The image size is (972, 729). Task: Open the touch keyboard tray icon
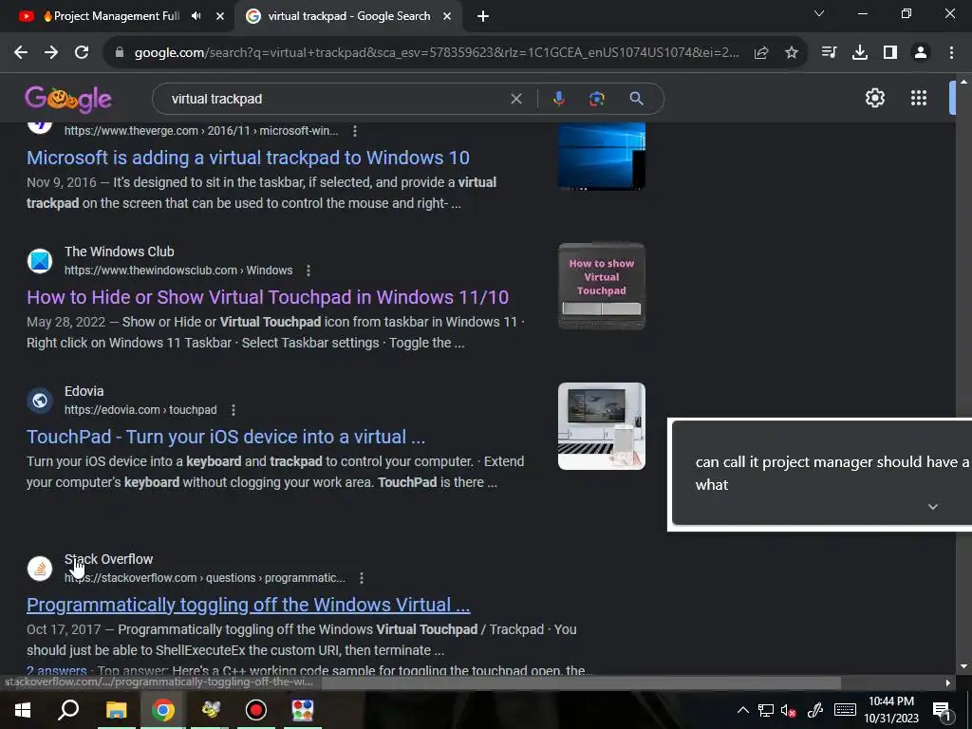point(845,710)
